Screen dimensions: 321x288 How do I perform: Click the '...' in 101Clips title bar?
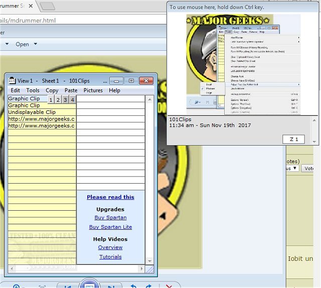pyautogui.click(x=105, y=81)
